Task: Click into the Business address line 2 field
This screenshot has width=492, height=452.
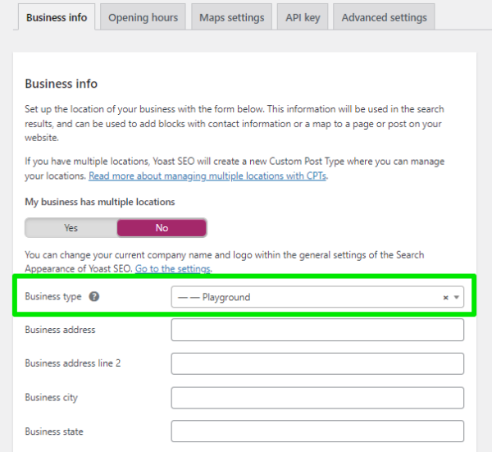Action: pos(317,363)
